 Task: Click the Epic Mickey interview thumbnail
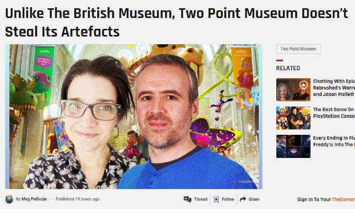(293, 90)
